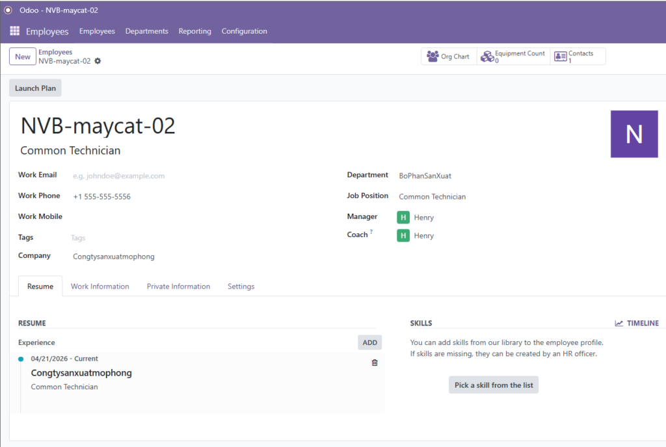Switch to the Private Information tab
Viewport: 666px width, 447px height.
pyautogui.click(x=178, y=287)
